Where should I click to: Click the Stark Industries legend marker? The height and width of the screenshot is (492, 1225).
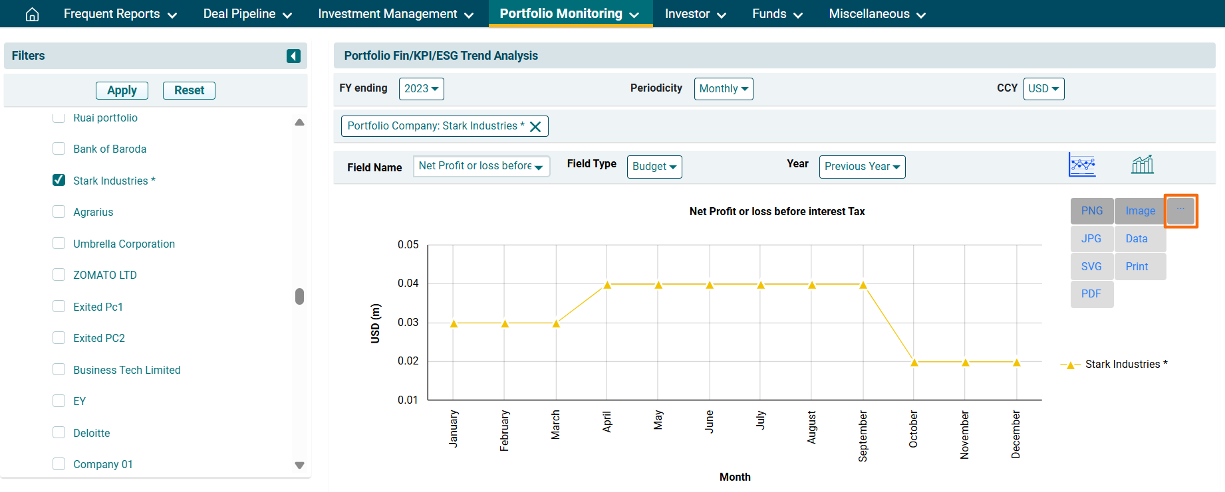click(x=1070, y=365)
